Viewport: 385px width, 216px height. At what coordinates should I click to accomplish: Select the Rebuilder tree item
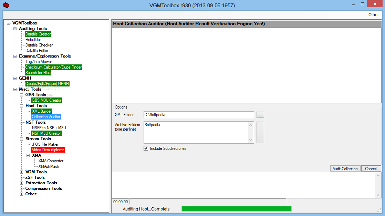pyautogui.click(x=33, y=40)
